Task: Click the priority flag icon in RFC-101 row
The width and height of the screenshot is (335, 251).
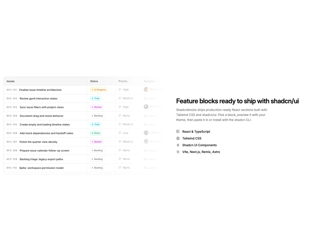Action: click(x=120, y=90)
